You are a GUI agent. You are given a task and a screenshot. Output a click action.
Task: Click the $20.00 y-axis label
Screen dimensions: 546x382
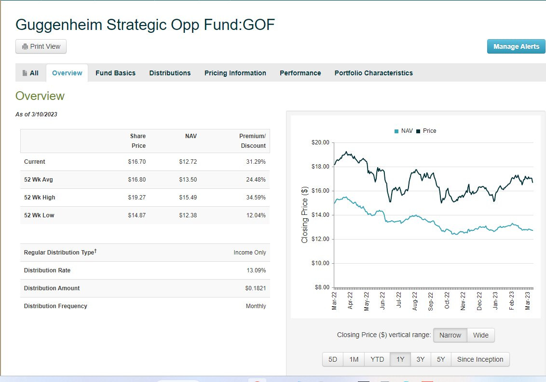(x=320, y=142)
